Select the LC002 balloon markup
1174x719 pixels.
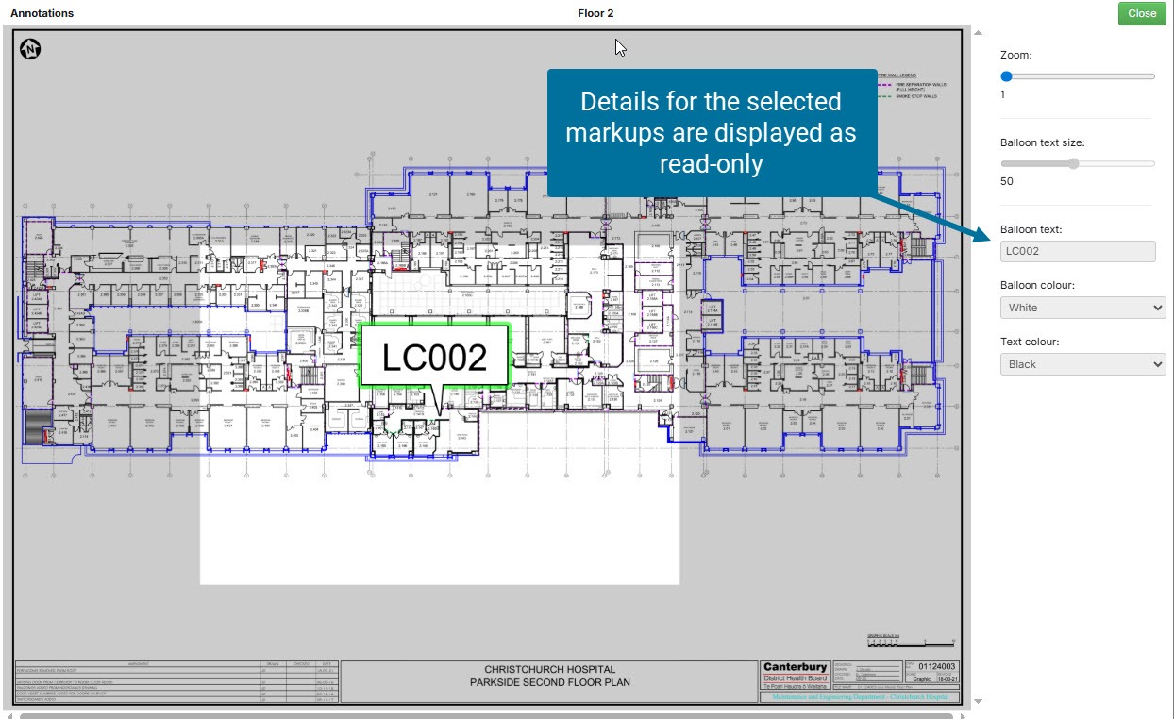click(434, 358)
